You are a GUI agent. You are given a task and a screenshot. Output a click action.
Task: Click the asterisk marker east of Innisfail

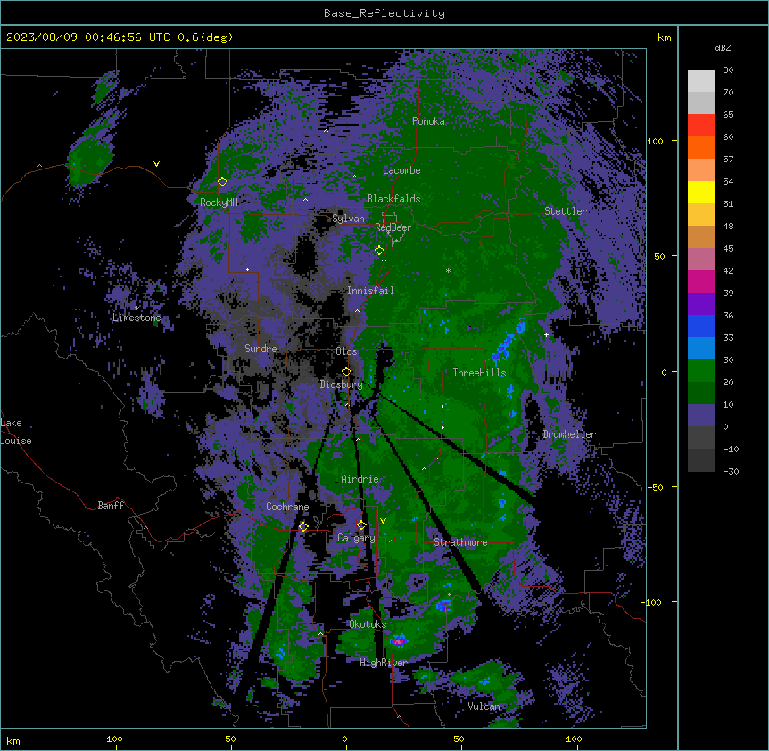(x=448, y=270)
